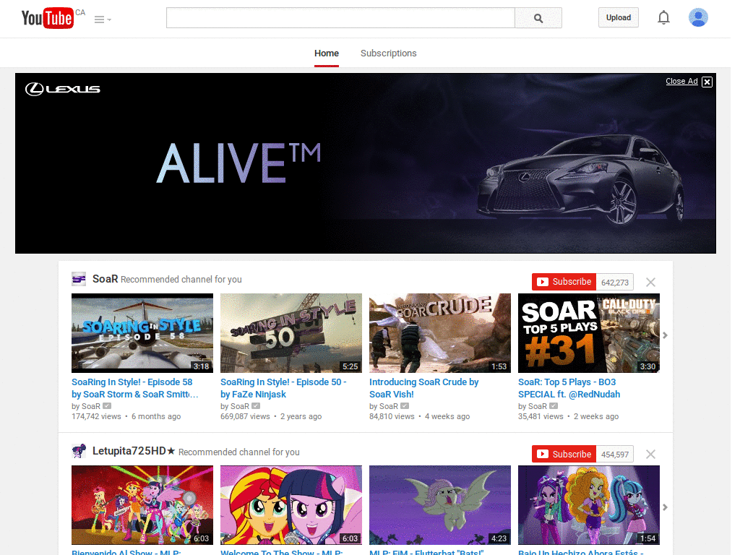Click the '669,087 views' text
The image size is (740, 555).
coord(245,416)
